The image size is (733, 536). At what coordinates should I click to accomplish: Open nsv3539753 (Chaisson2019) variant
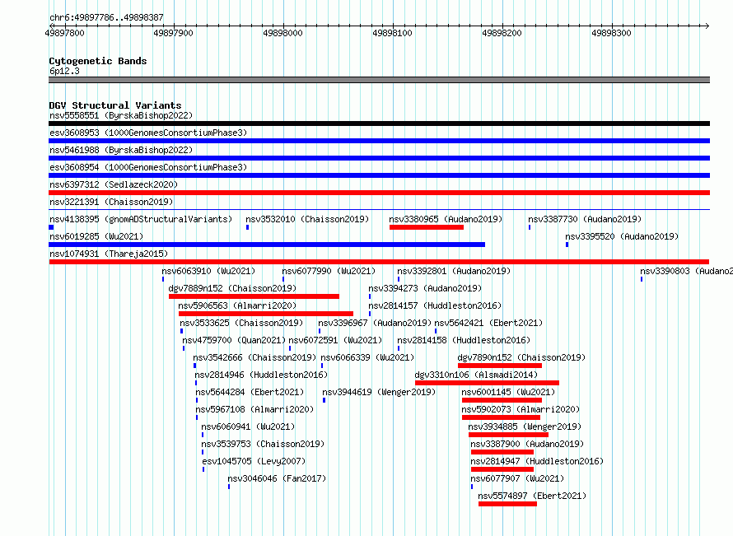click(x=263, y=444)
